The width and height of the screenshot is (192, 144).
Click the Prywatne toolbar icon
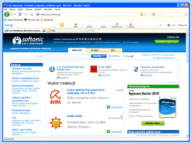(x=131, y=25)
